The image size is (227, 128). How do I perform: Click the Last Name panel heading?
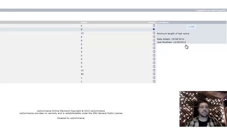tap(163, 22)
